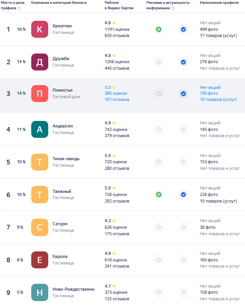Select the Ново-Рождественно company name
This screenshot has height=308, width=245.
(73, 290)
